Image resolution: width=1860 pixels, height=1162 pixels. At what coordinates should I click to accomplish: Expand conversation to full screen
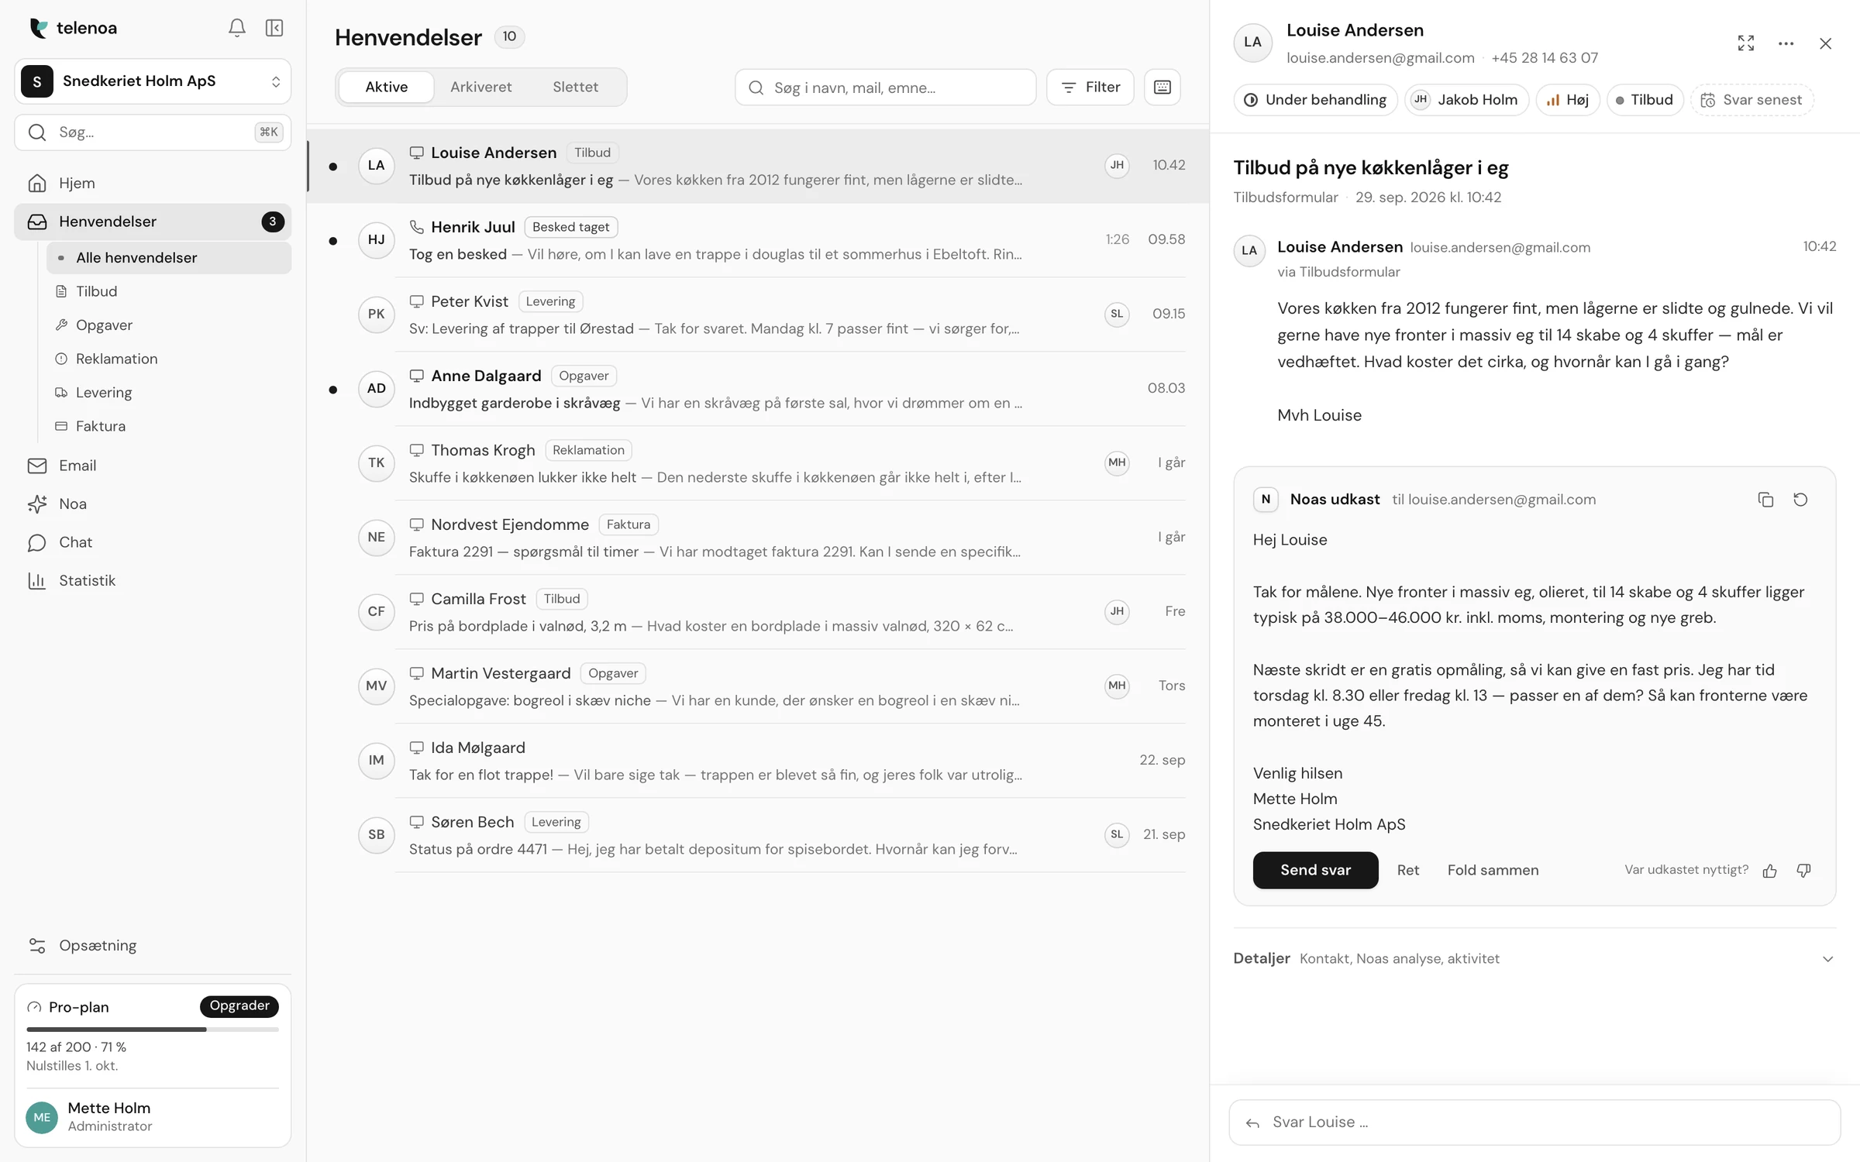coord(1745,43)
